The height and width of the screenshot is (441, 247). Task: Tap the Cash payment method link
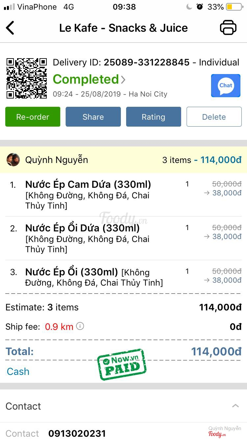[18, 371]
